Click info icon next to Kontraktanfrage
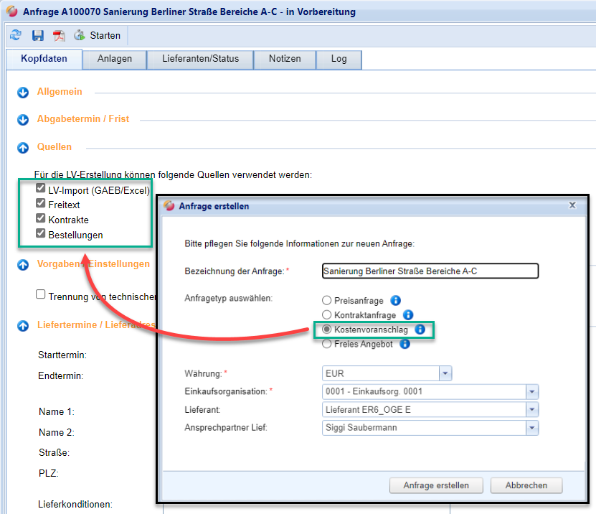This screenshot has height=514, width=596. 408,314
